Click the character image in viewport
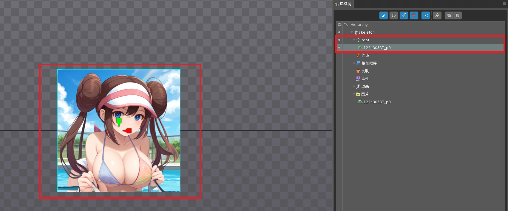 pyautogui.click(x=119, y=131)
